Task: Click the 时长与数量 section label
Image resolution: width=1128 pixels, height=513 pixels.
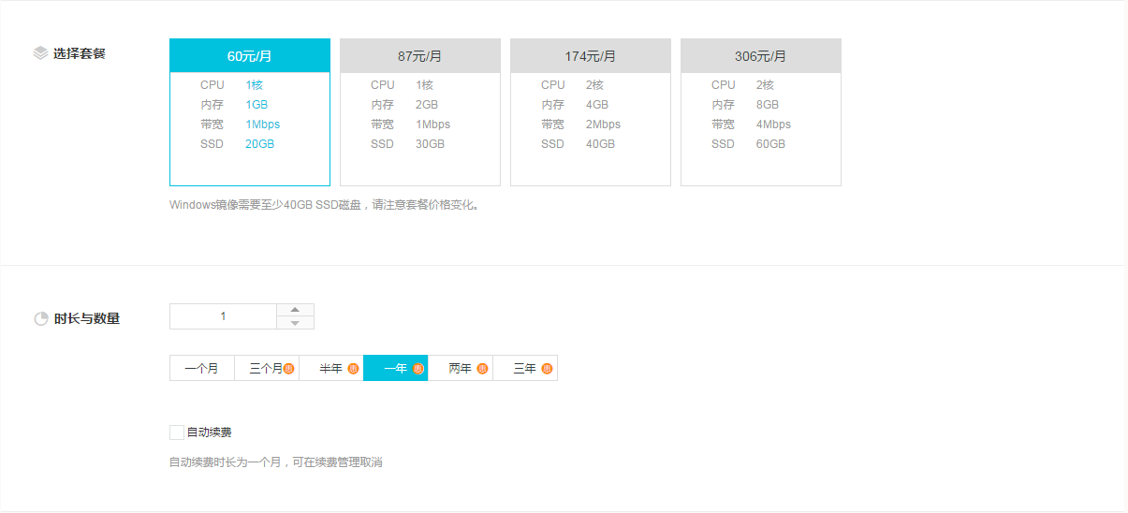Action: click(87, 318)
